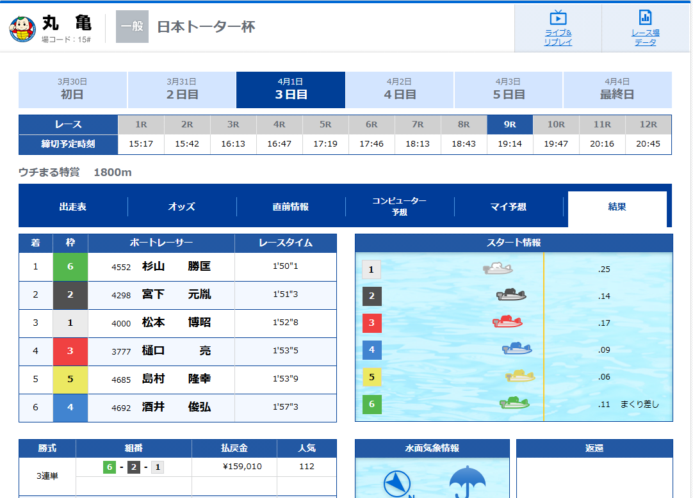Image resolution: width=693 pixels, height=498 pixels.
Task: Switch to race 11R
Action: point(602,125)
